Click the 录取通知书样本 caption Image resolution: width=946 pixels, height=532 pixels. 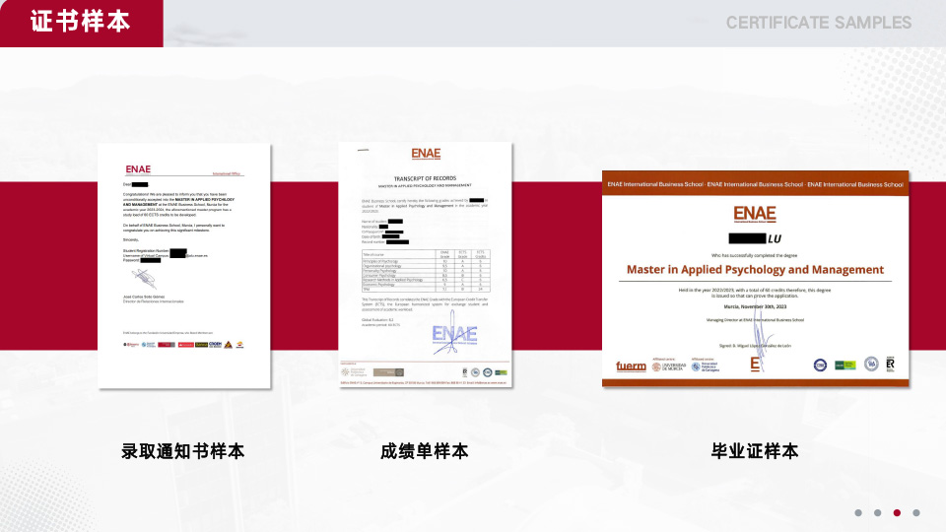[183, 451]
